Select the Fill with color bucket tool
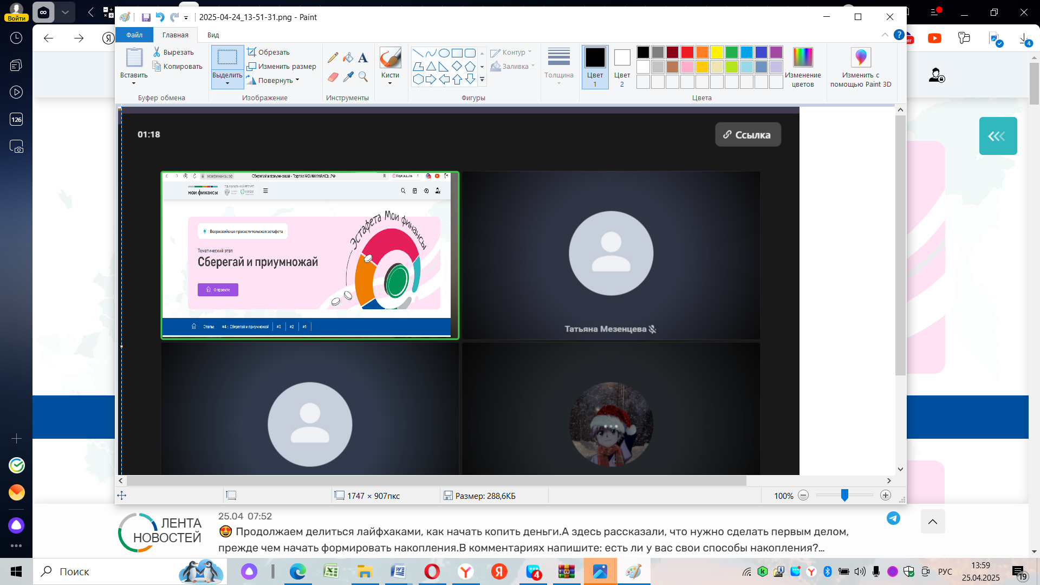1040x585 pixels. click(348, 57)
